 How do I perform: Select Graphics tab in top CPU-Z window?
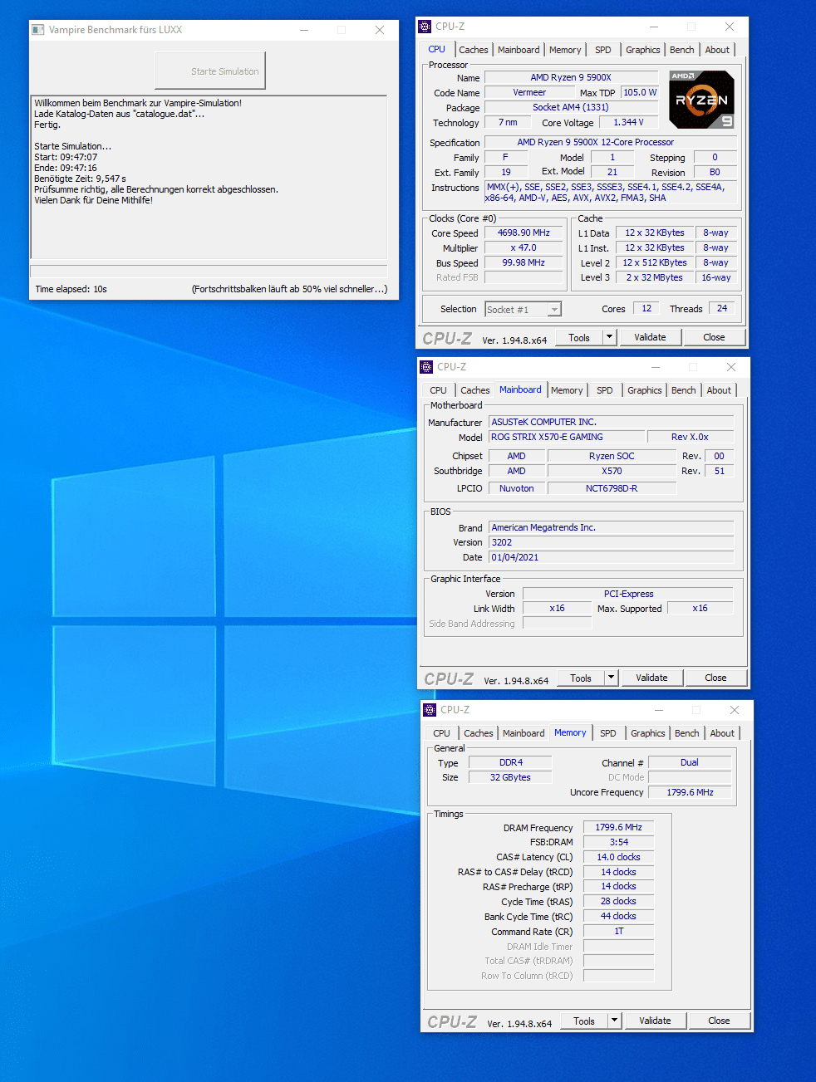[643, 50]
